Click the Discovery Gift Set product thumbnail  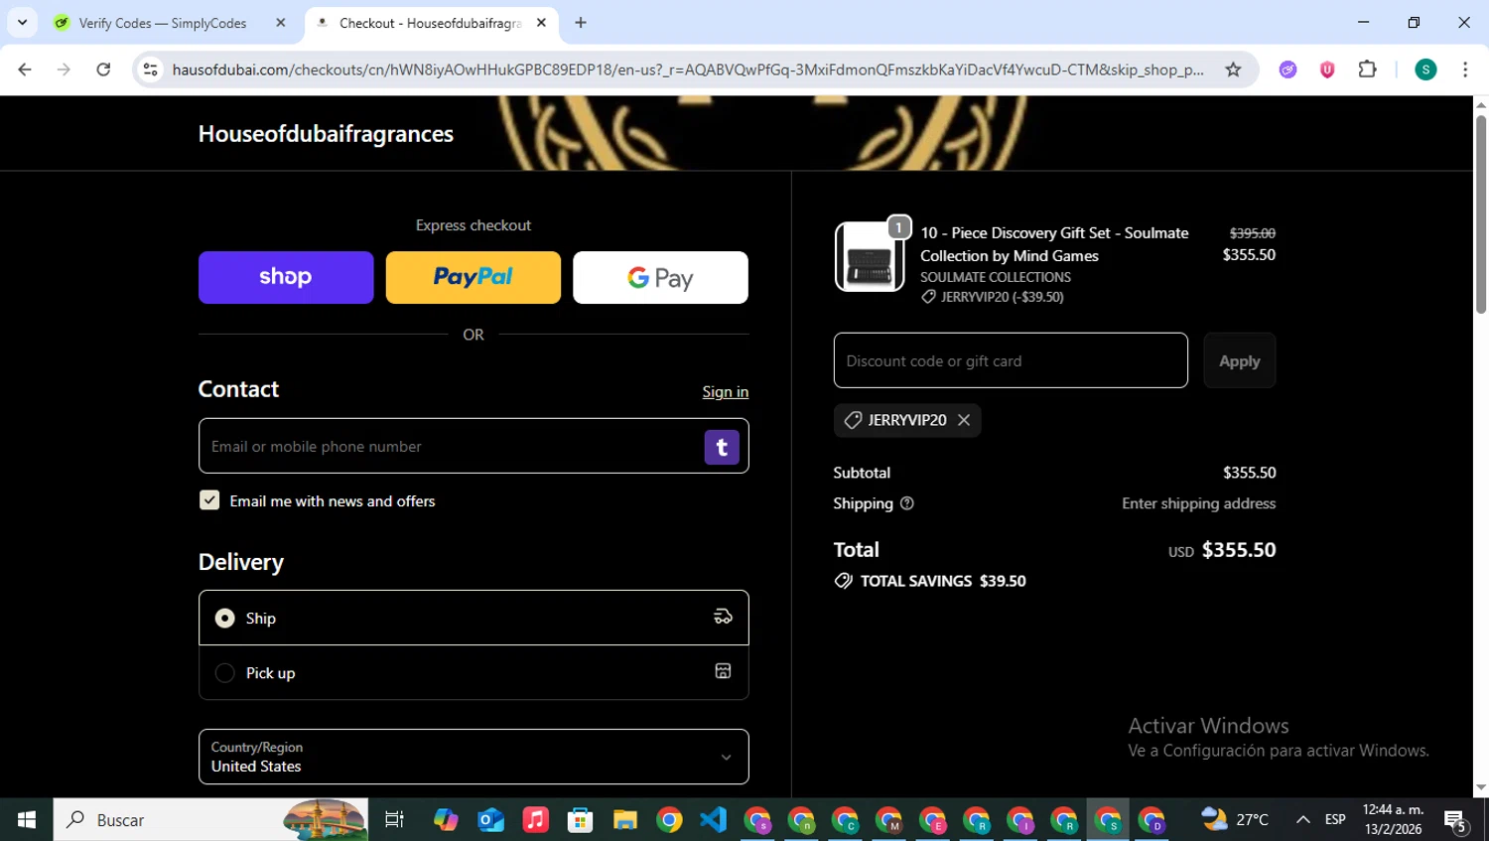click(x=870, y=256)
